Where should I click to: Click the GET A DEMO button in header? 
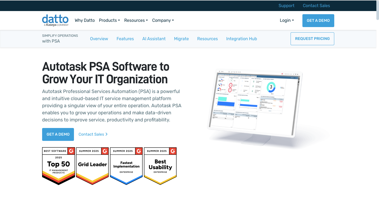(x=318, y=20)
